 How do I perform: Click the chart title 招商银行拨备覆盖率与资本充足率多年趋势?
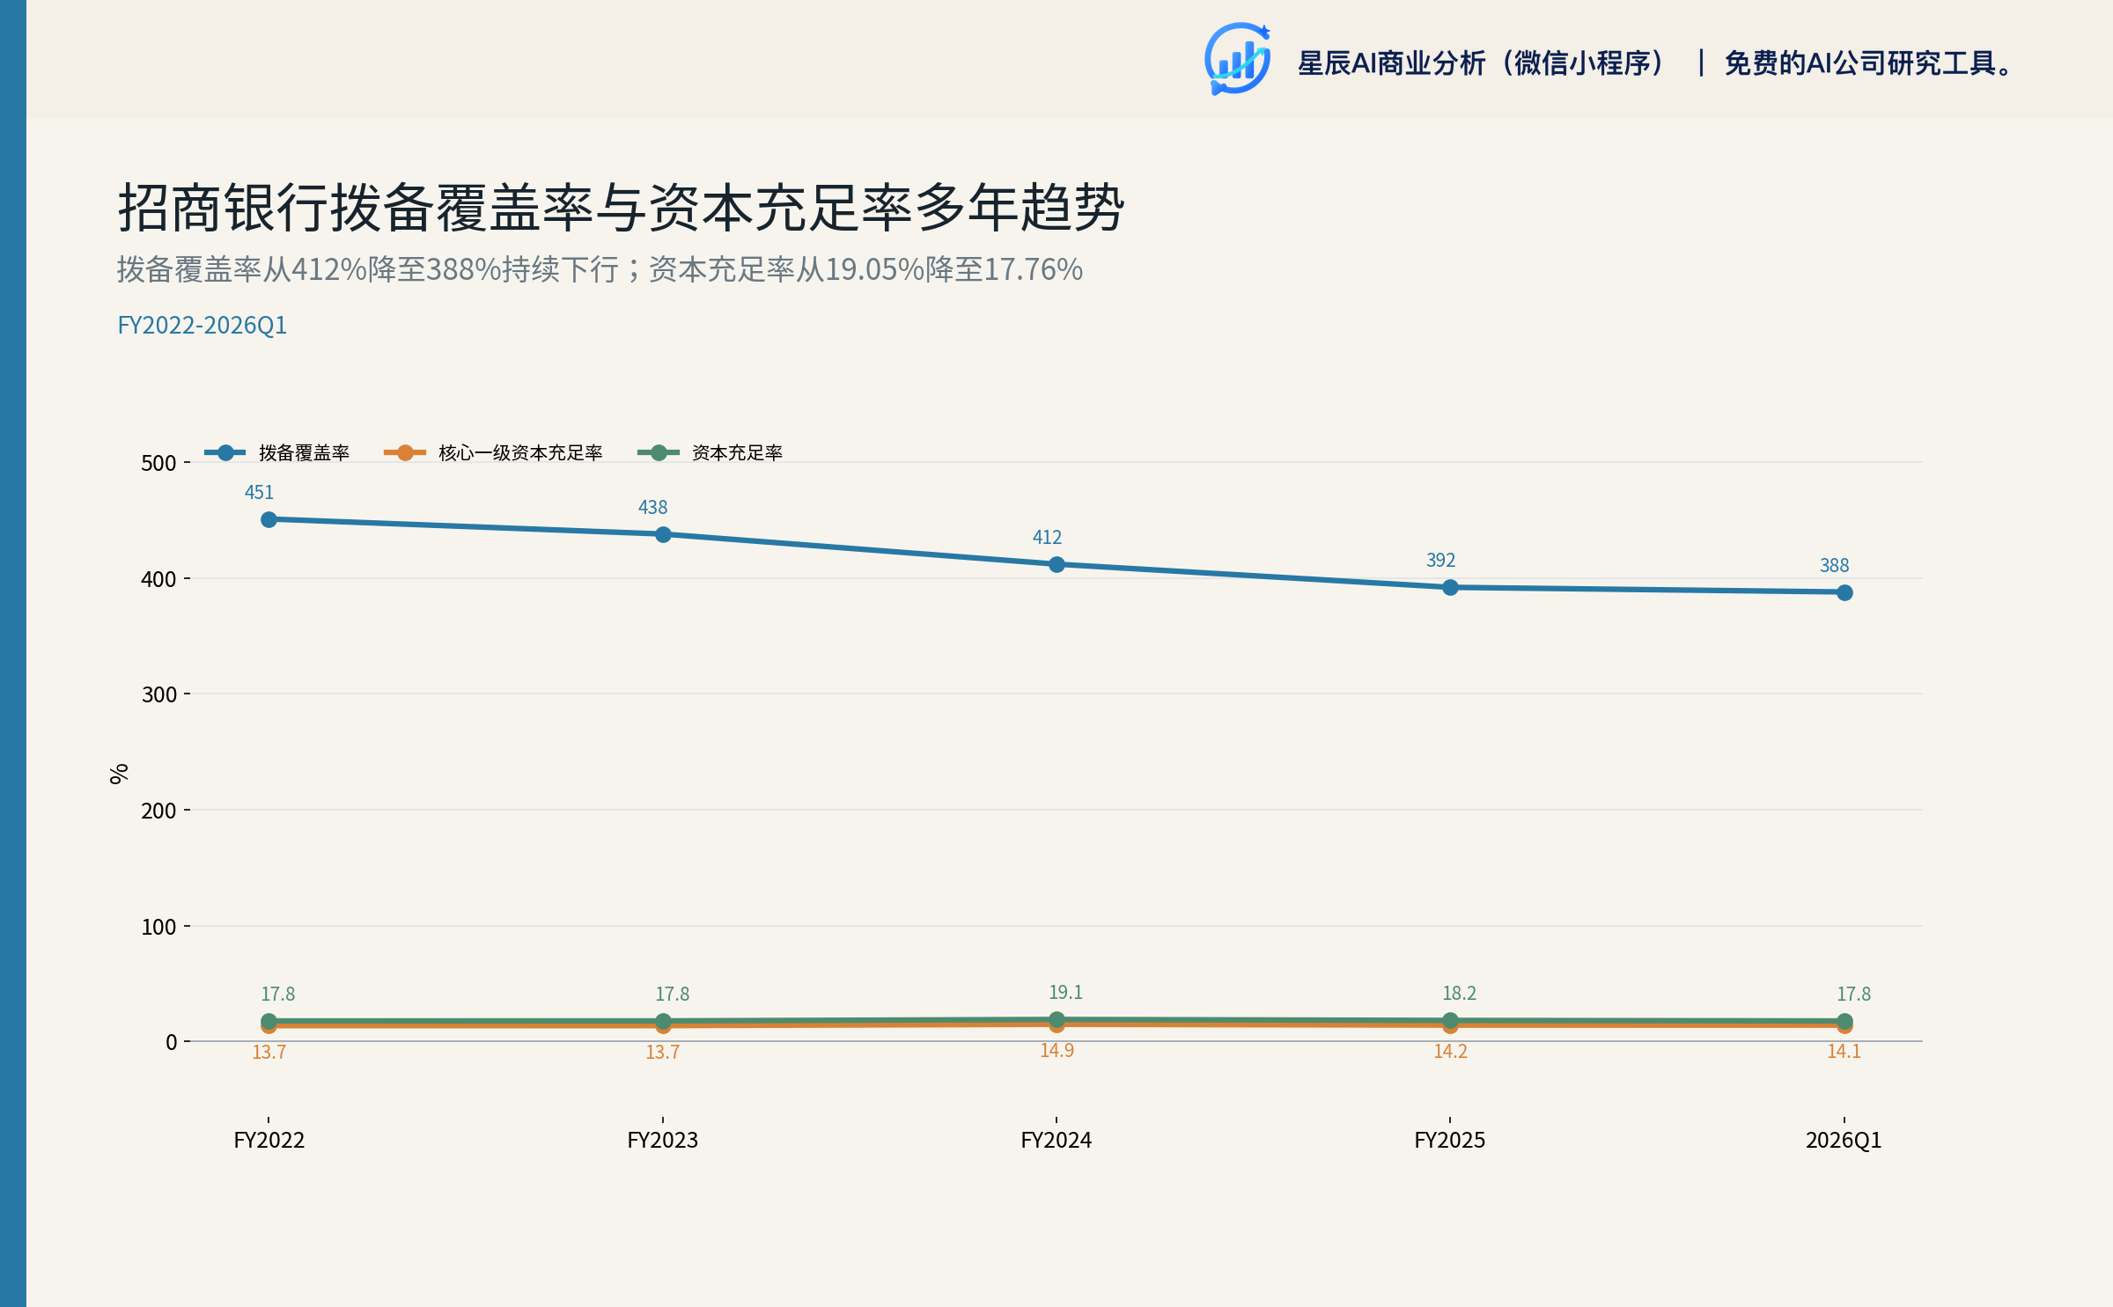622,208
